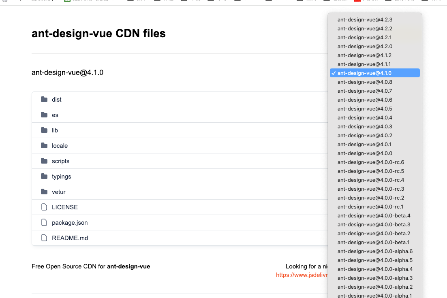Click the package.json file icon

click(x=44, y=223)
